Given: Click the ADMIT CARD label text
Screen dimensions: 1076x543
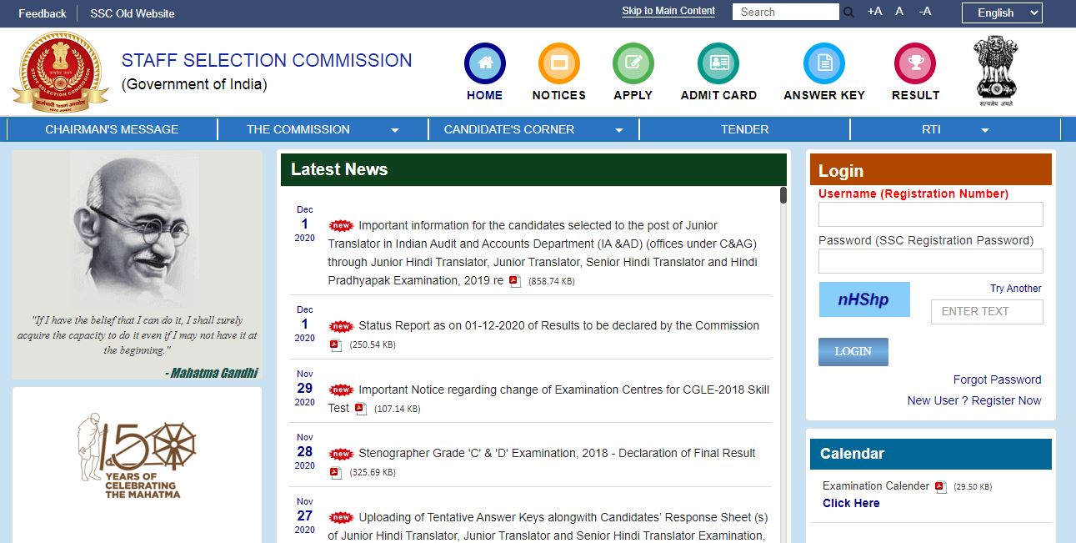Looking at the screenshot, I should point(718,95).
